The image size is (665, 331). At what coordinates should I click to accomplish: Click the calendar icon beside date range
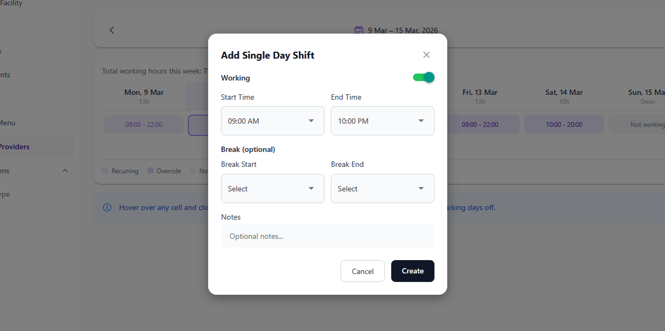point(359,30)
